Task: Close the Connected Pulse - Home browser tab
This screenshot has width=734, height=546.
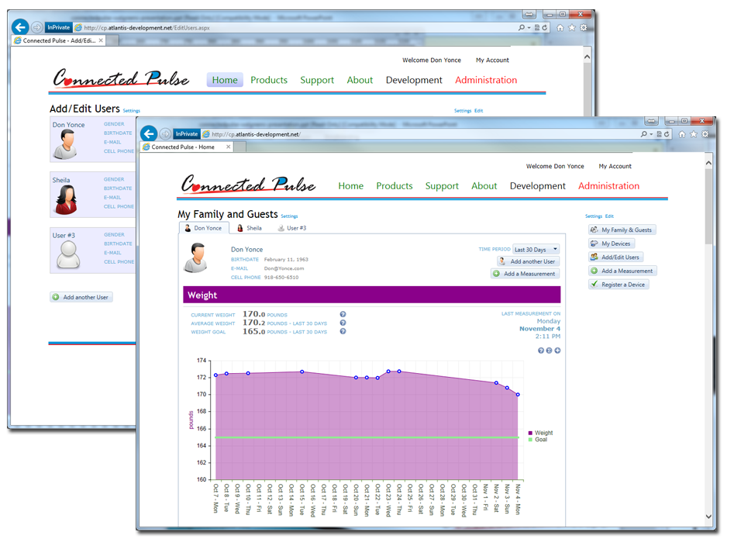Action: tap(228, 147)
